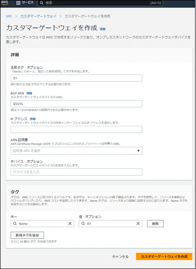Remove the tag with 削除 button

[x=155, y=224]
